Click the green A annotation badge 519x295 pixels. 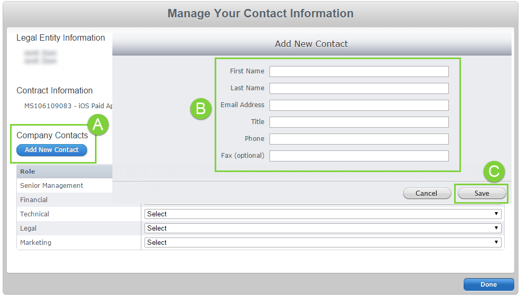pos(98,125)
